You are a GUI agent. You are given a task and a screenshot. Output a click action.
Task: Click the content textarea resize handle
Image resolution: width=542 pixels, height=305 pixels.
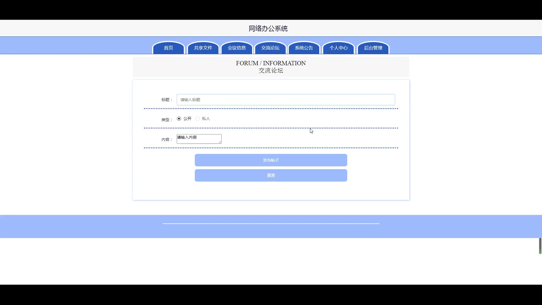[220, 142]
